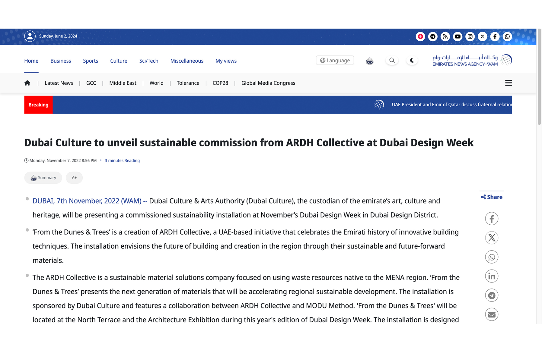The height and width of the screenshot is (362, 542).
Task: Click the DUBAI, 7th November dateline
Action: [90, 201]
